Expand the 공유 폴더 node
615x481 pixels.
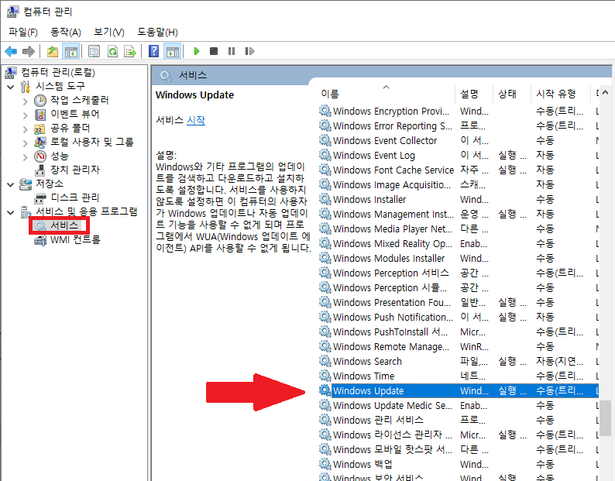point(26,129)
